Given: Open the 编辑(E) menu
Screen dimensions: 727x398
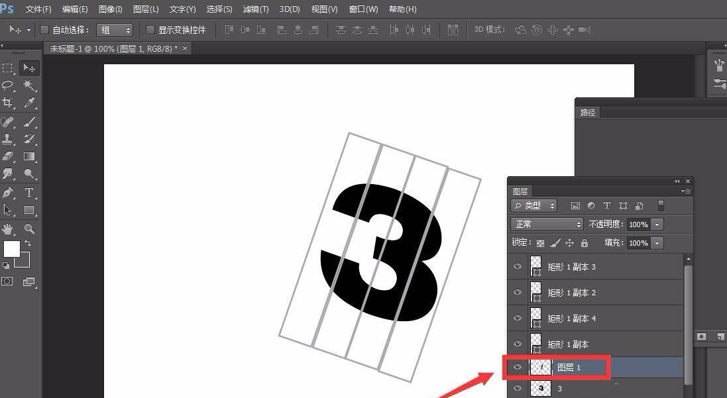Looking at the screenshot, I should 75,9.
